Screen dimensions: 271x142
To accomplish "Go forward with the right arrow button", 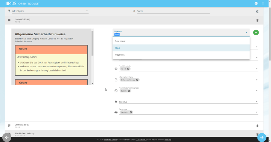I will [262, 137].
